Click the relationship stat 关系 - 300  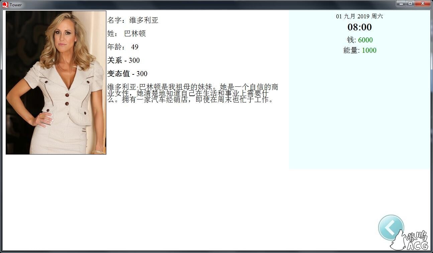pyautogui.click(x=123, y=60)
